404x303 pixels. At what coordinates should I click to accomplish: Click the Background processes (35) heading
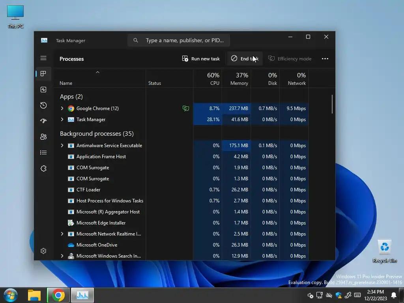tap(97, 134)
